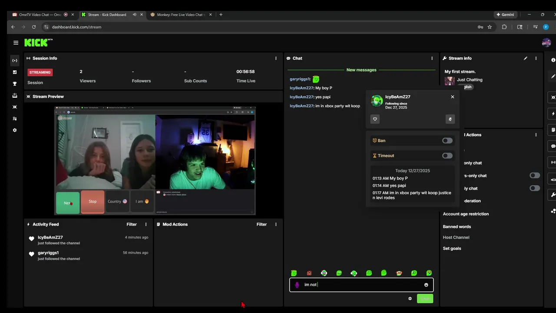Click the purple microphone in chat input
This screenshot has height=313, width=556.
[x=297, y=285]
